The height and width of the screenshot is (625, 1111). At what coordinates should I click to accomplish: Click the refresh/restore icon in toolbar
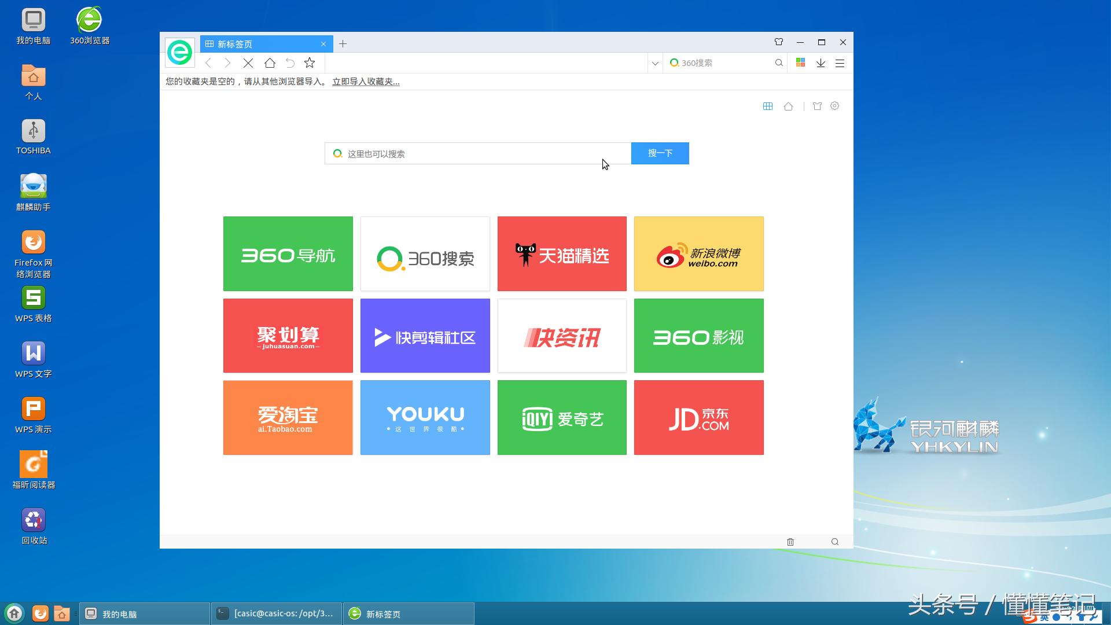[x=289, y=62]
